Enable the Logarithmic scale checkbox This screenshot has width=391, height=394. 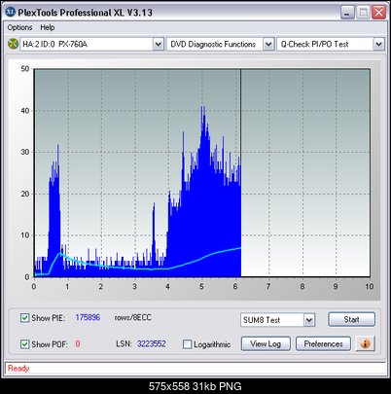tap(187, 344)
